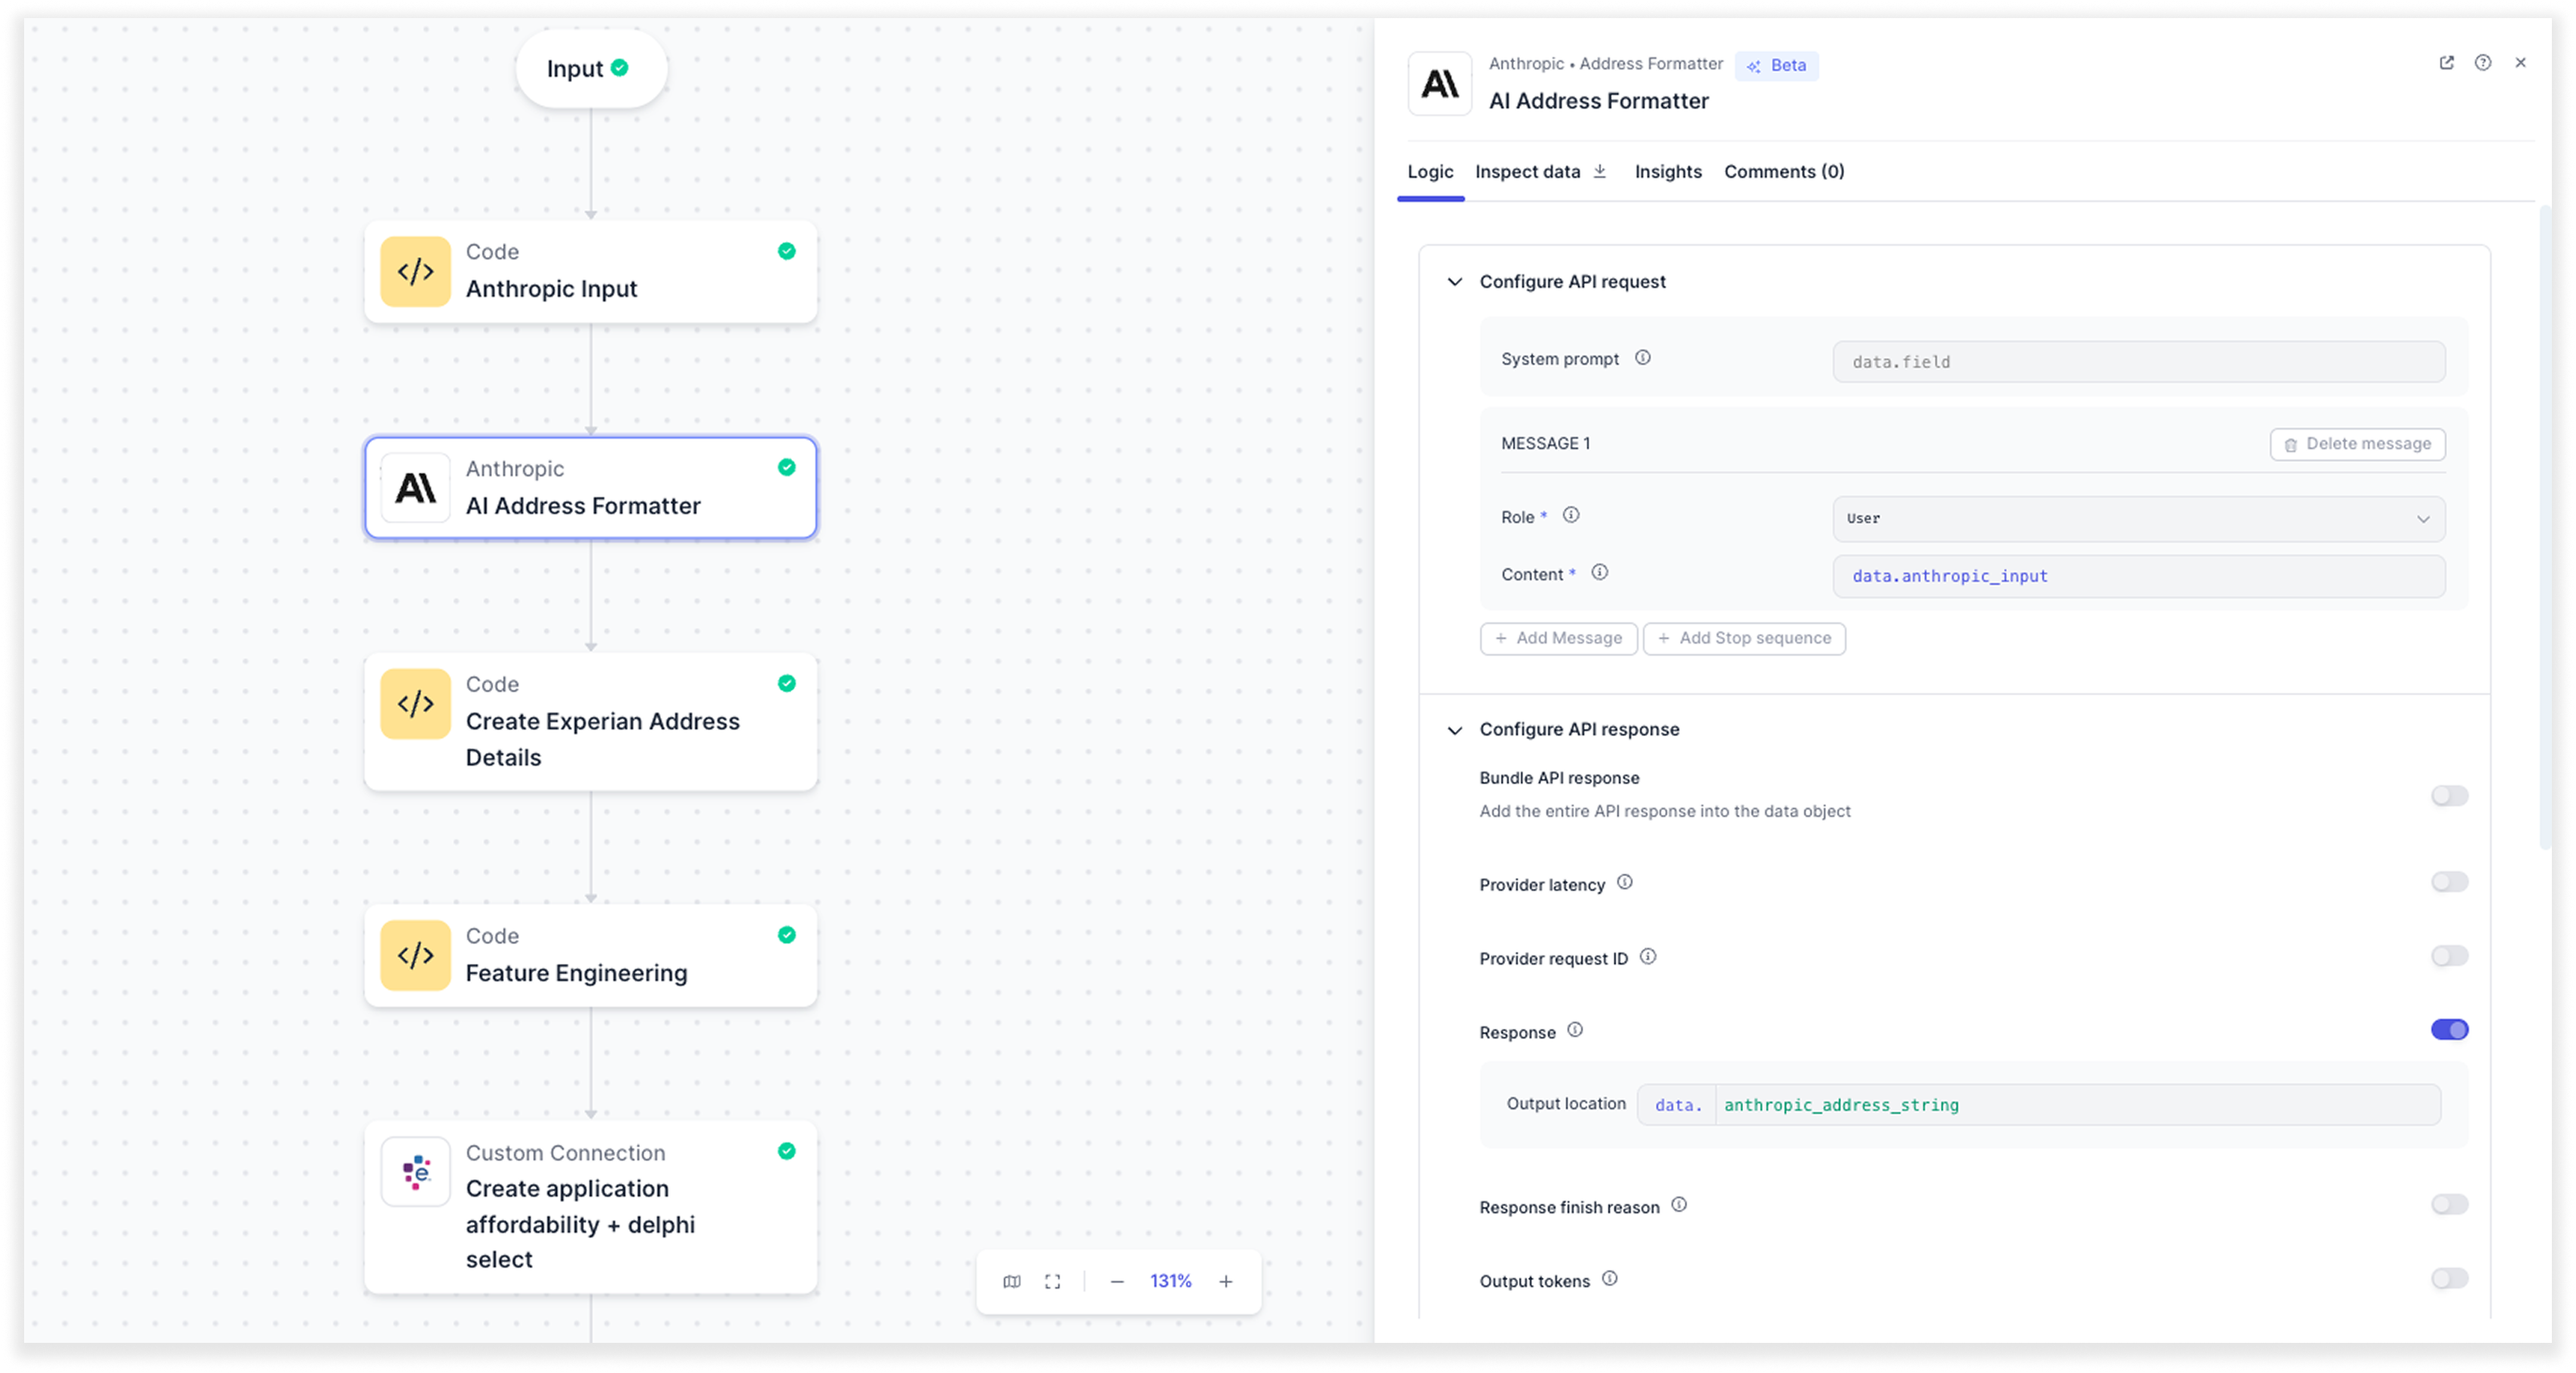Click download icon beside Inspect data

[1600, 171]
